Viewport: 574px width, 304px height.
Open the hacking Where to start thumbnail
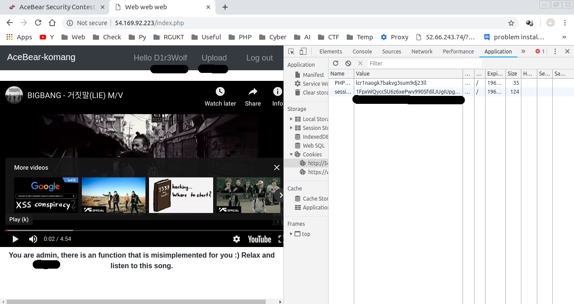tap(181, 195)
